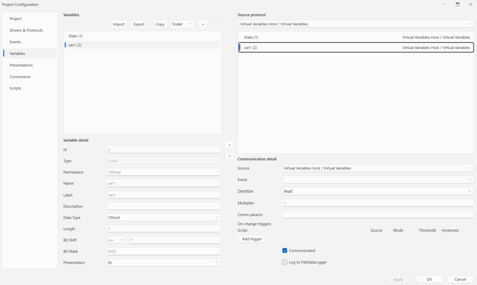Click the Add trigger button

(x=252, y=239)
